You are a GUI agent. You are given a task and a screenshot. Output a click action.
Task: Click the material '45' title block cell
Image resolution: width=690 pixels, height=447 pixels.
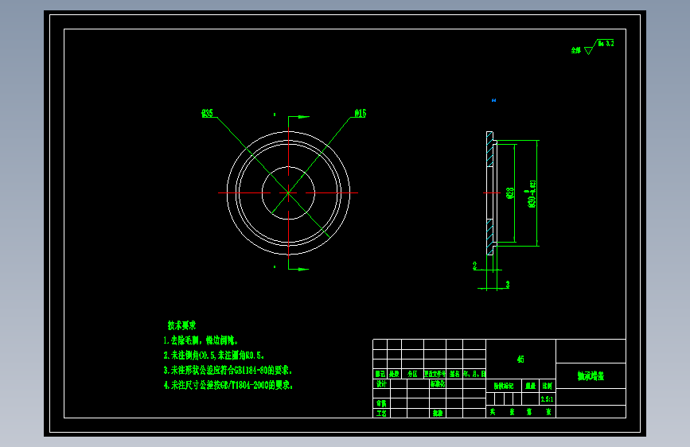click(x=520, y=359)
